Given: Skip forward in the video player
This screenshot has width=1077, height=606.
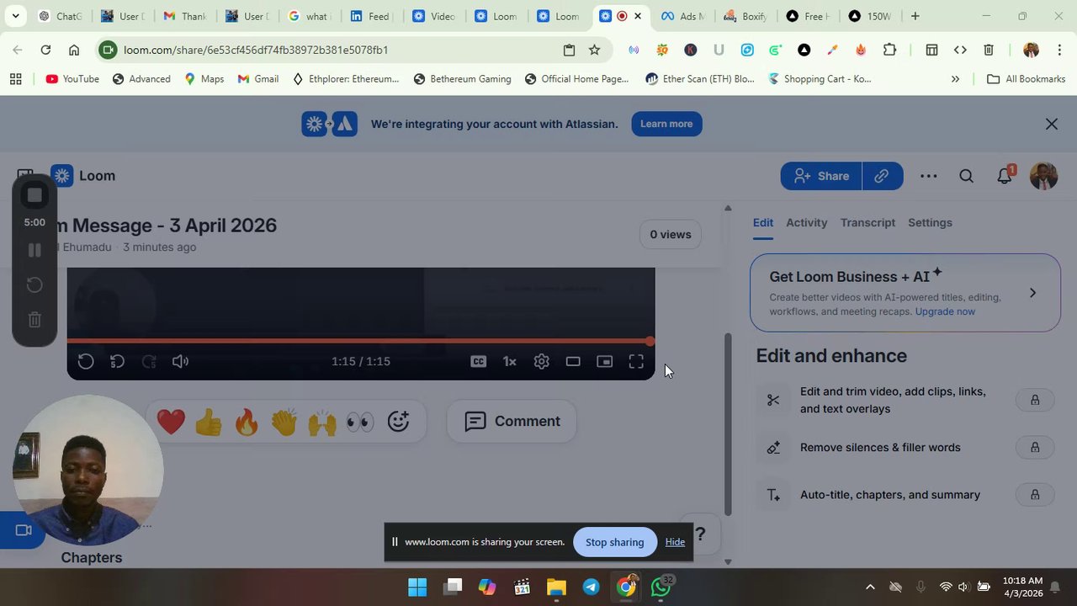Looking at the screenshot, I should click(149, 361).
